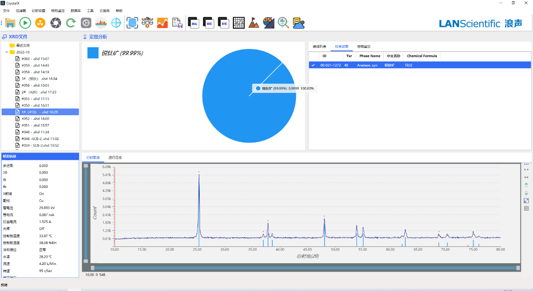Image resolution: width=533 pixels, height=291 pixels.
Task: Click the mountain peak flag icon
Action: pyautogui.click(x=253, y=23)
